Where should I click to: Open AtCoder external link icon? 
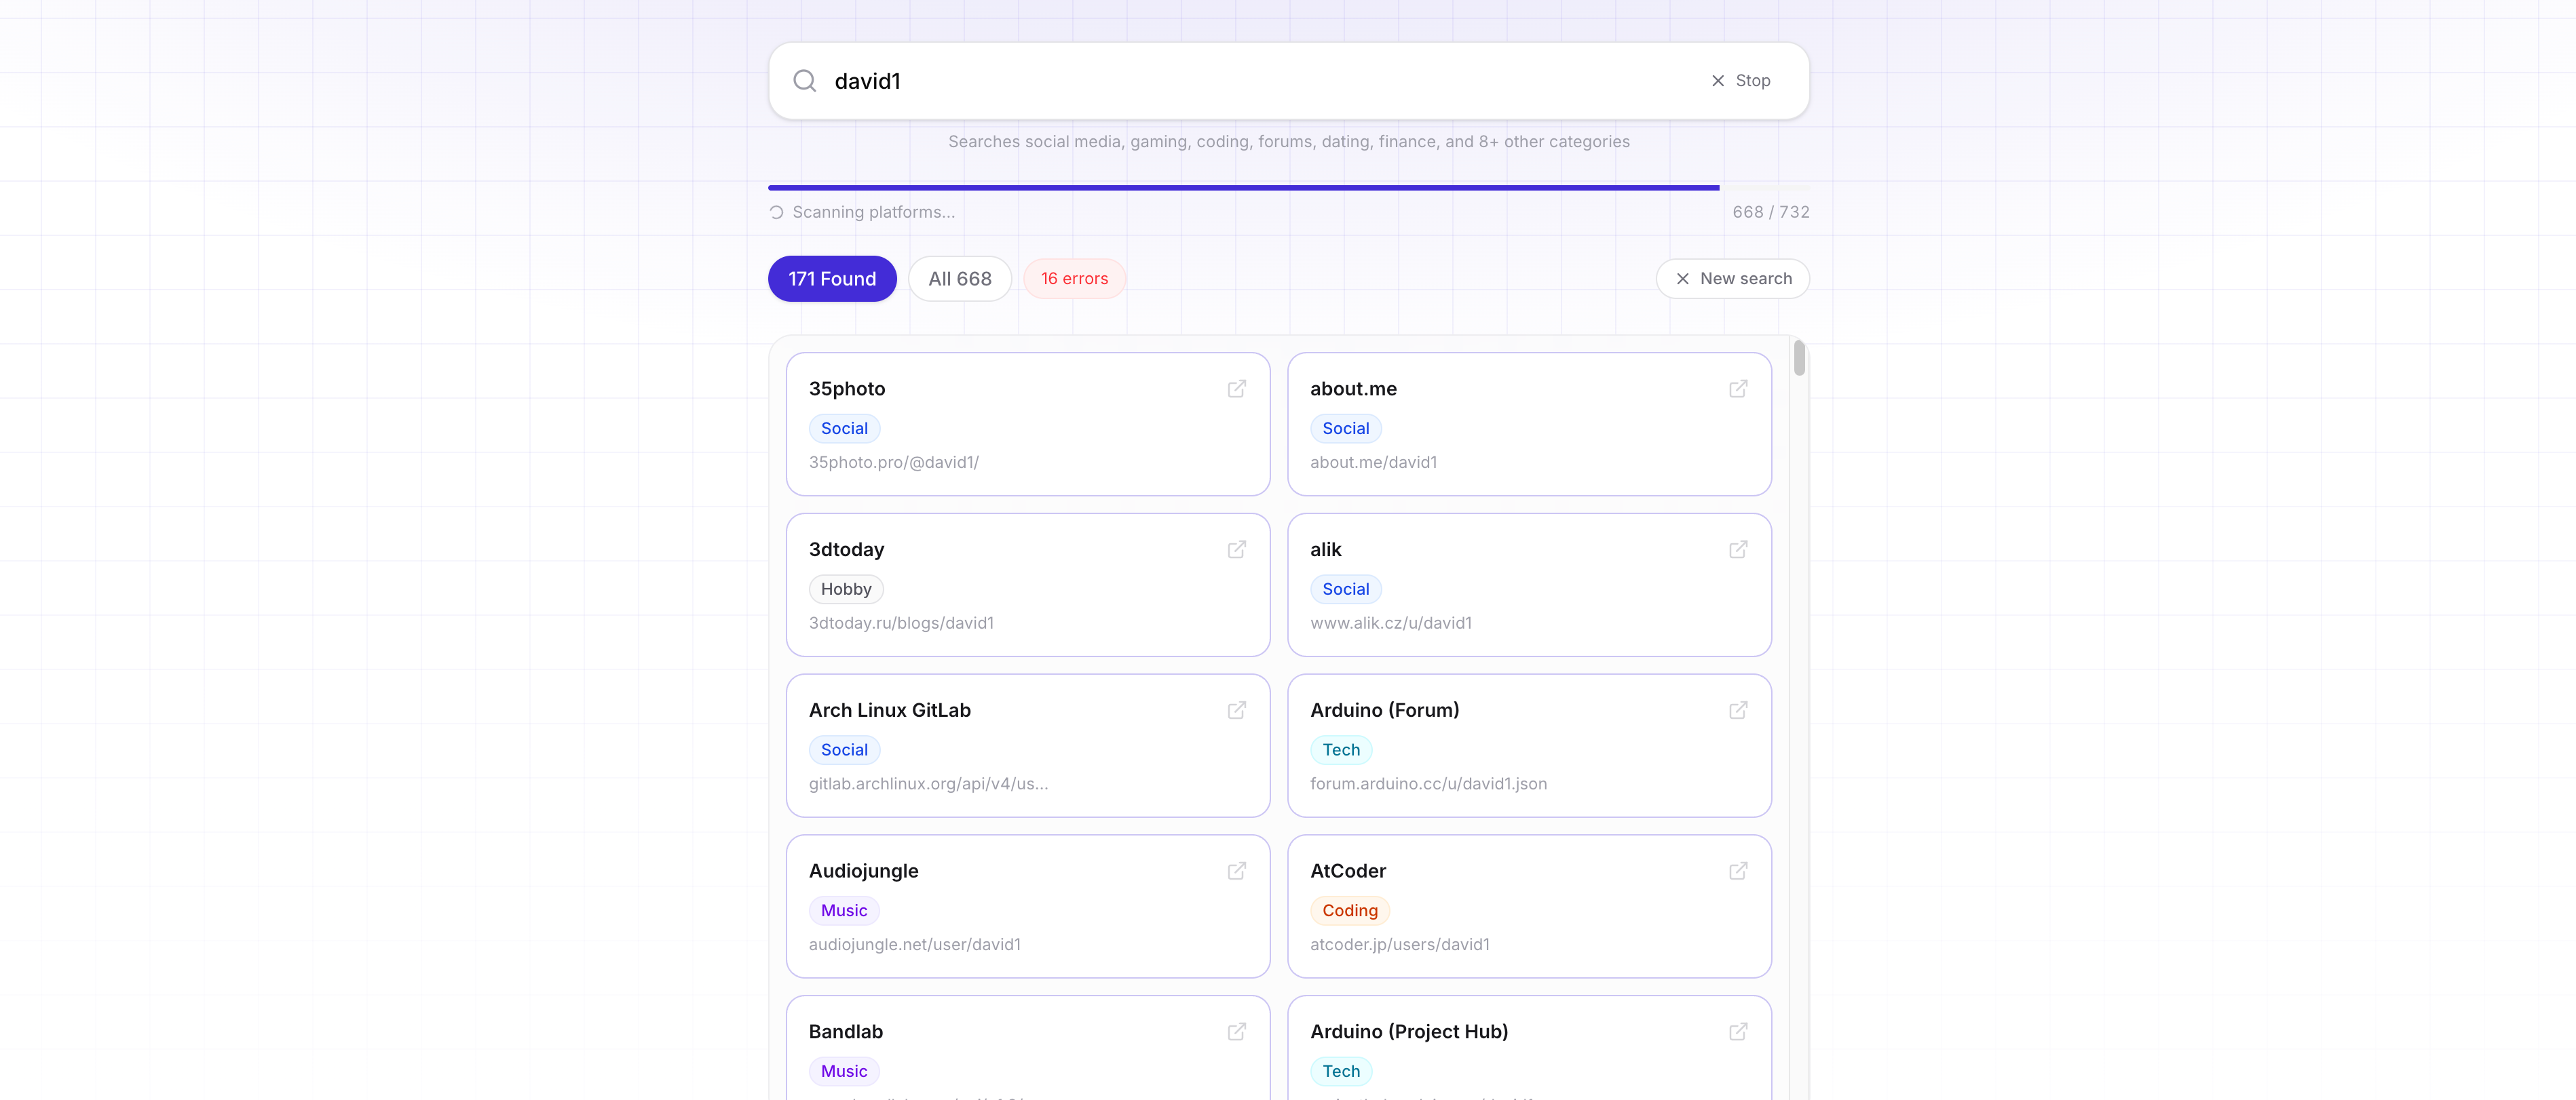pos(1738,871)
